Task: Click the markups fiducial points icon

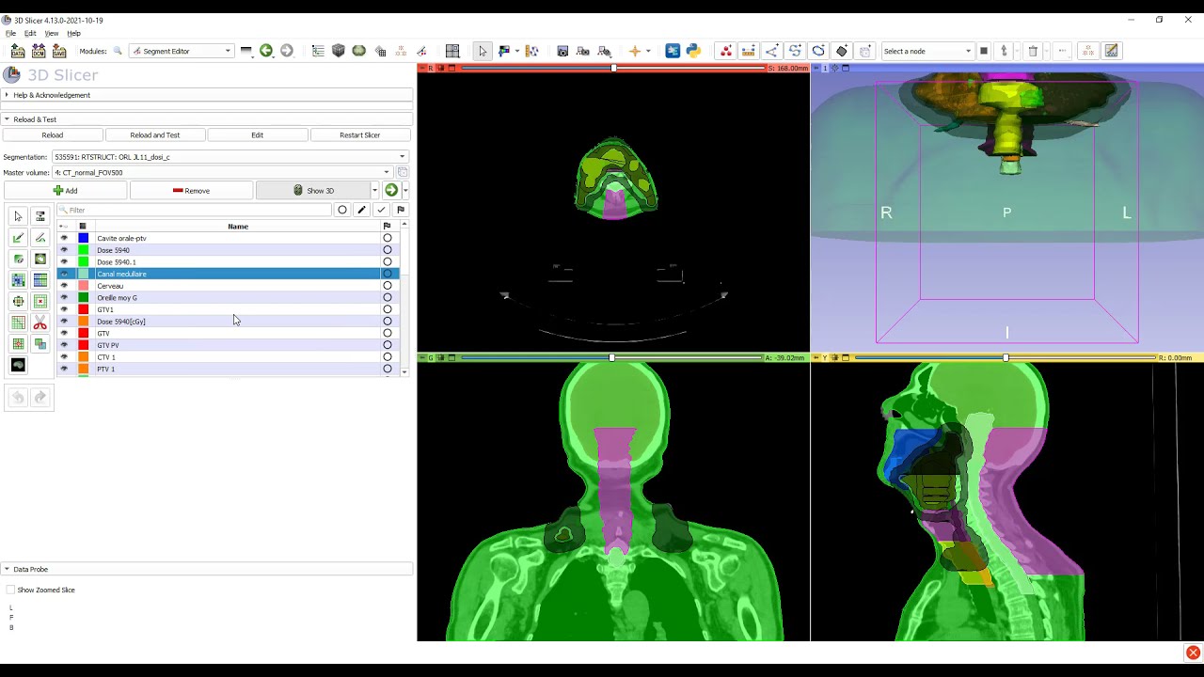Action: point(725,51)
